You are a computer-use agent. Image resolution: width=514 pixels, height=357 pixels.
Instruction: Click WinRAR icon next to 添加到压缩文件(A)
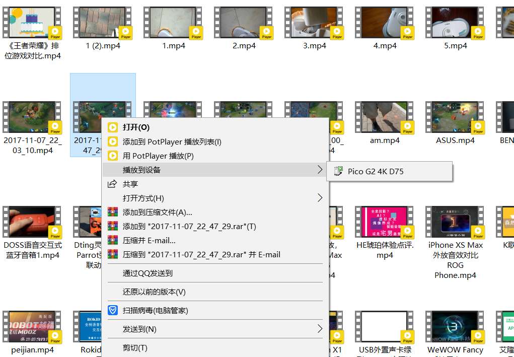coord(113,212)
